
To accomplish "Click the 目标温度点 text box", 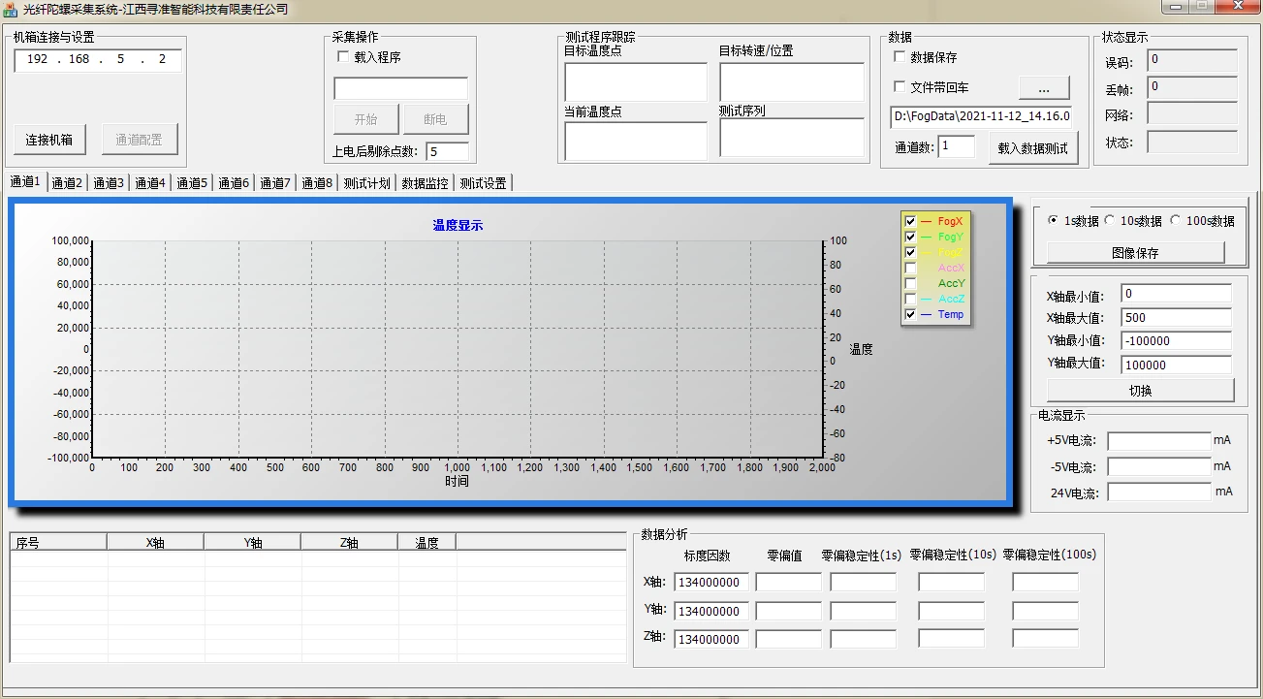I will (x=636, y=82).
